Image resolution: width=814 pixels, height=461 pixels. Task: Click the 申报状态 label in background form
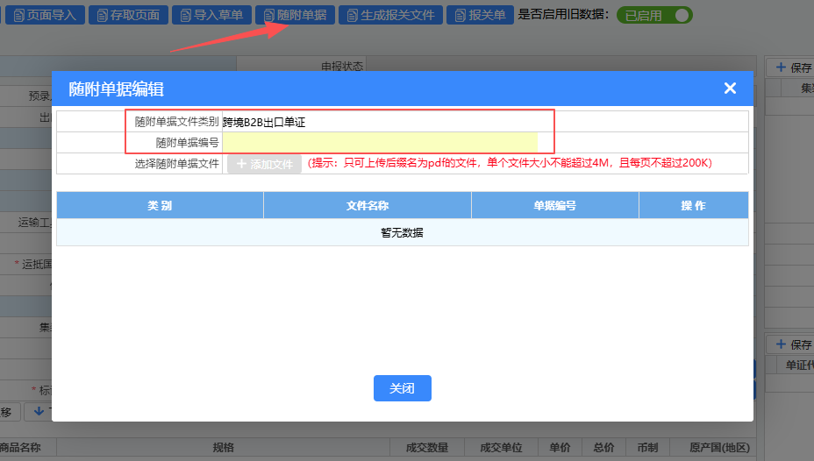(x=342, y=66)
